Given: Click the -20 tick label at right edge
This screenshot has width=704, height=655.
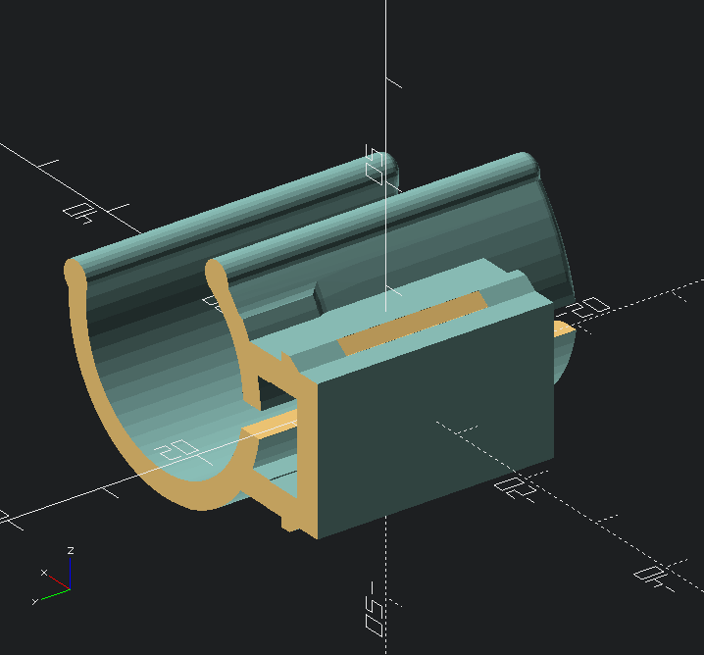Looking at the screenshot, I should tap(590, 309).
